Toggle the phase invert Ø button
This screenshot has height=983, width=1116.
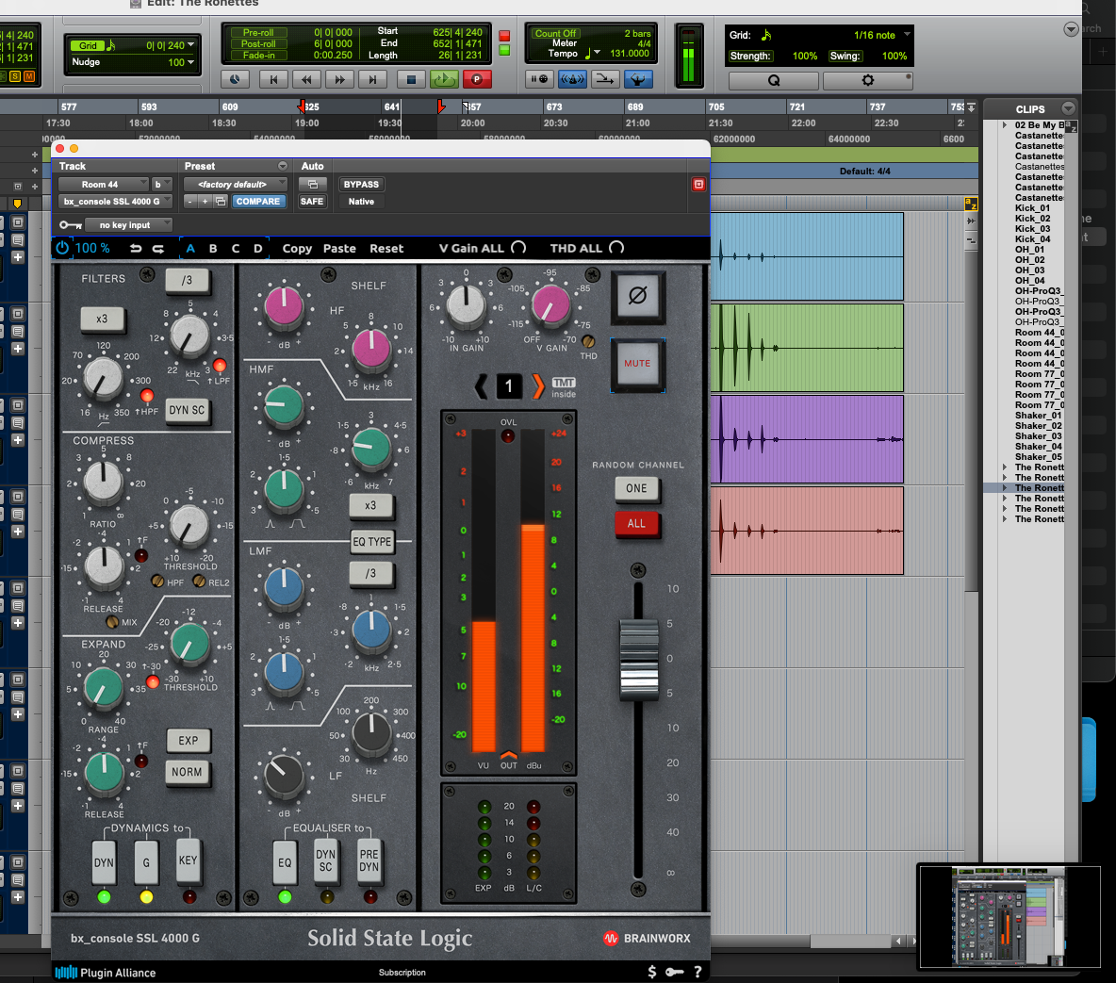coord(638,295)
